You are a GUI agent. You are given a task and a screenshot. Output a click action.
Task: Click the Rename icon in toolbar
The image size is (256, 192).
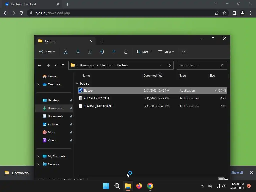pyautogui.click(x=102, y=52)
